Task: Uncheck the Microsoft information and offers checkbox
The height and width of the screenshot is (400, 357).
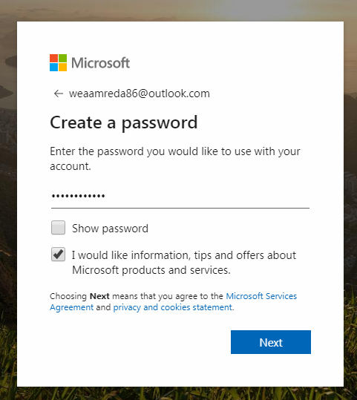Action: coord(58,255)
